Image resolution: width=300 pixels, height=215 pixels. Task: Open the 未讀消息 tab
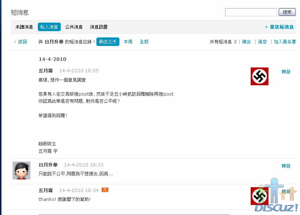point(24,27)
